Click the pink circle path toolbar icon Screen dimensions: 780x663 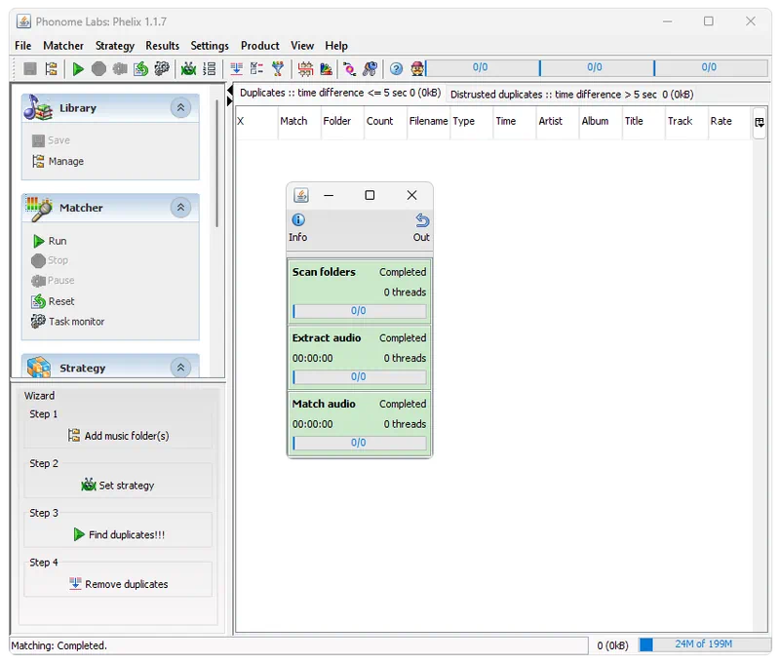tap(350, 68)
